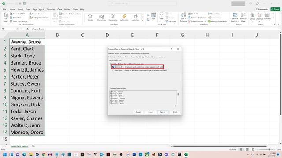The image size is (282, 158).
Task: Click the Sort A to Z icon
Action: 148,15
